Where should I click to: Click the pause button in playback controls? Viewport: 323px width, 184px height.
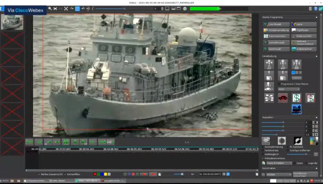point(66,142)
